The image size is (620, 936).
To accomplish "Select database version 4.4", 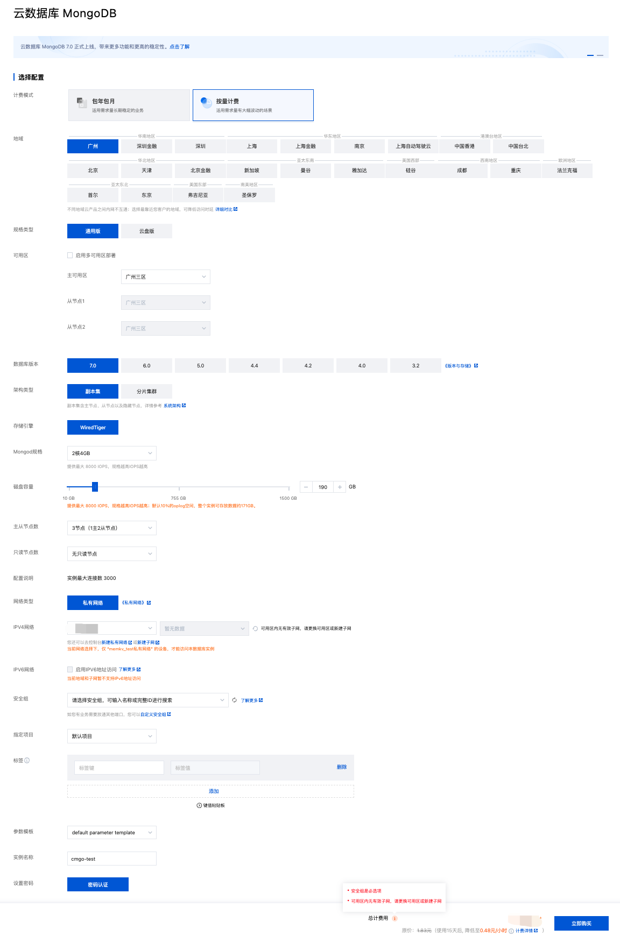I will tap(254, 366).
